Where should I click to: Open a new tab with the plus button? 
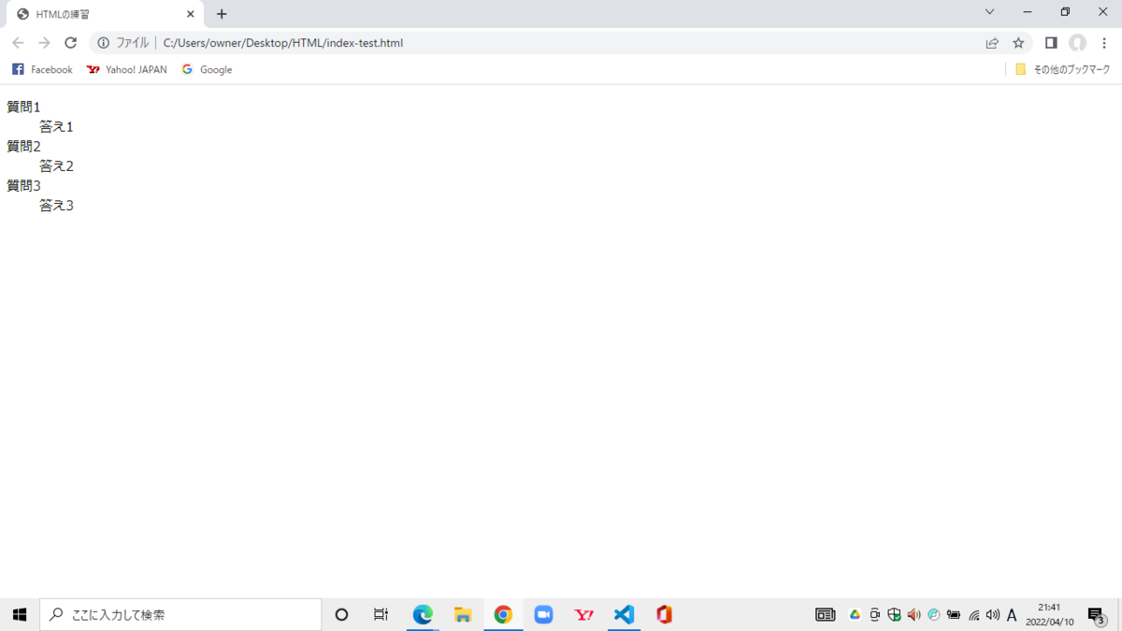coord(222,14)
